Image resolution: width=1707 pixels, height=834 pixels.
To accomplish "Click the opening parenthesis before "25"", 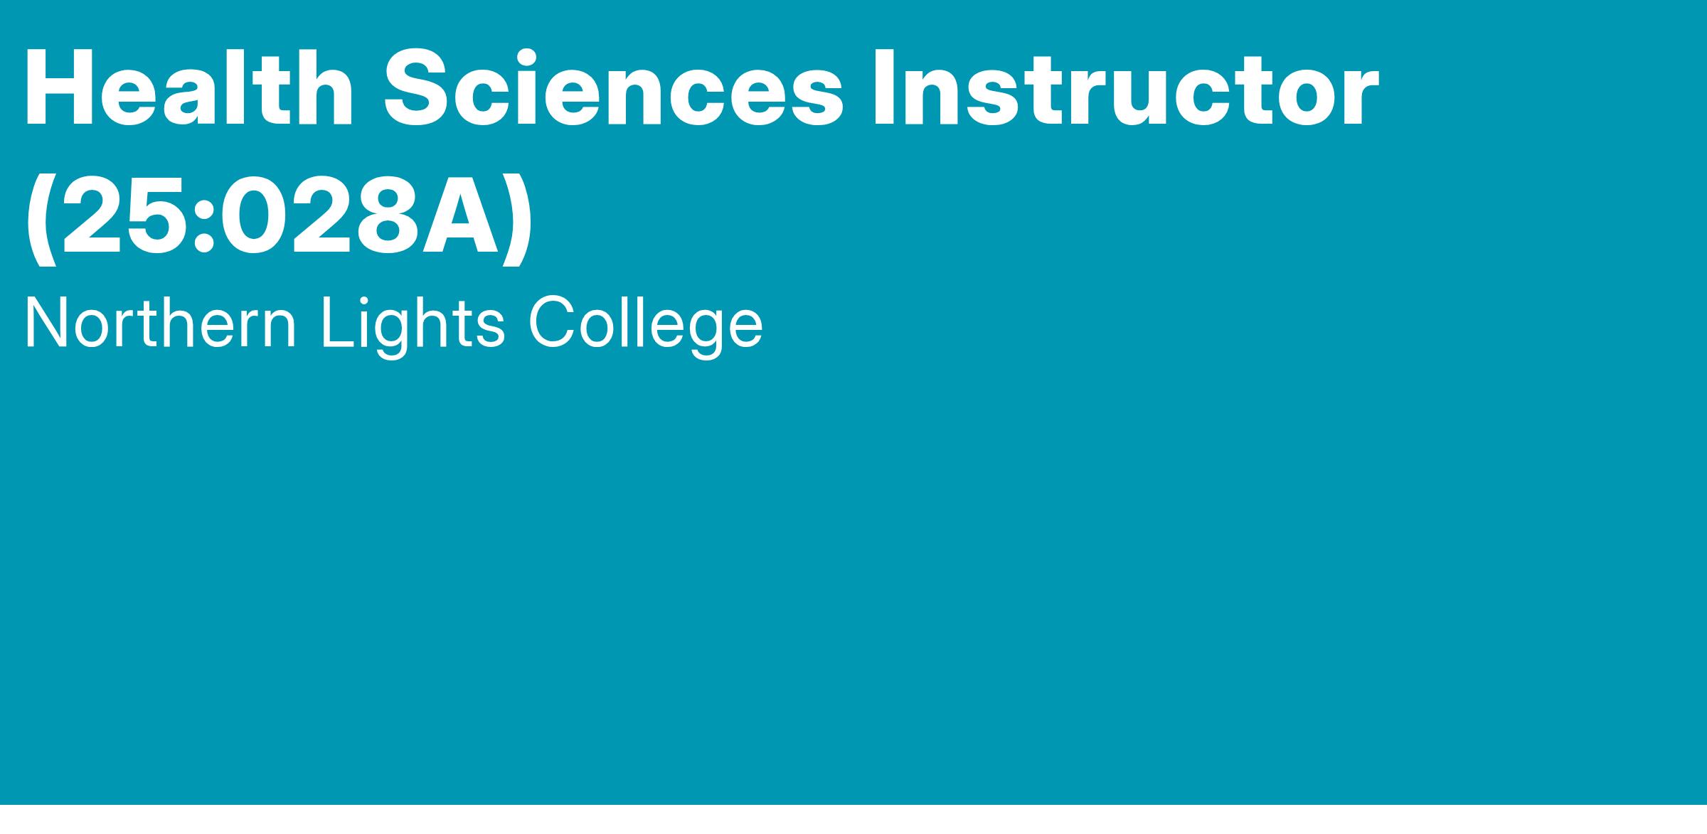I will click(39, 218).
